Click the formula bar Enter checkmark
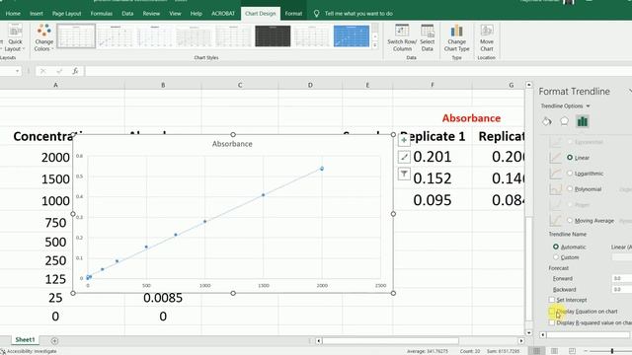The image size is (632, 355). click(59, 71)
